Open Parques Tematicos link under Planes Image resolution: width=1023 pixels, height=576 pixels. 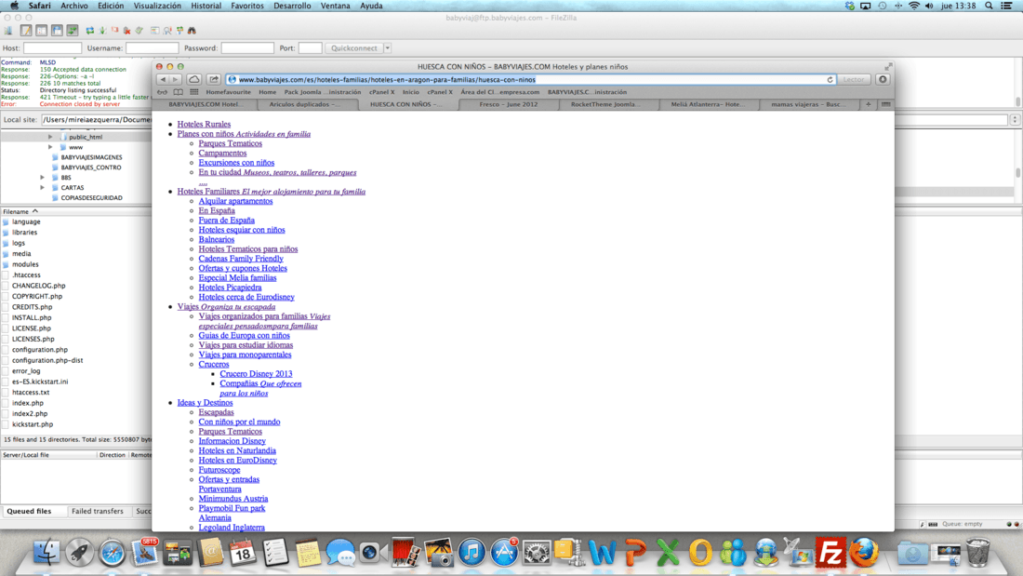[231, 143]
